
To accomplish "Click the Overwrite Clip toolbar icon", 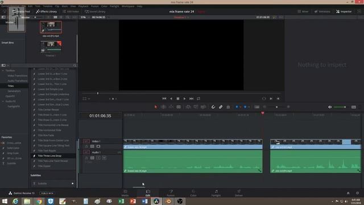I will (x=196, y=107).
